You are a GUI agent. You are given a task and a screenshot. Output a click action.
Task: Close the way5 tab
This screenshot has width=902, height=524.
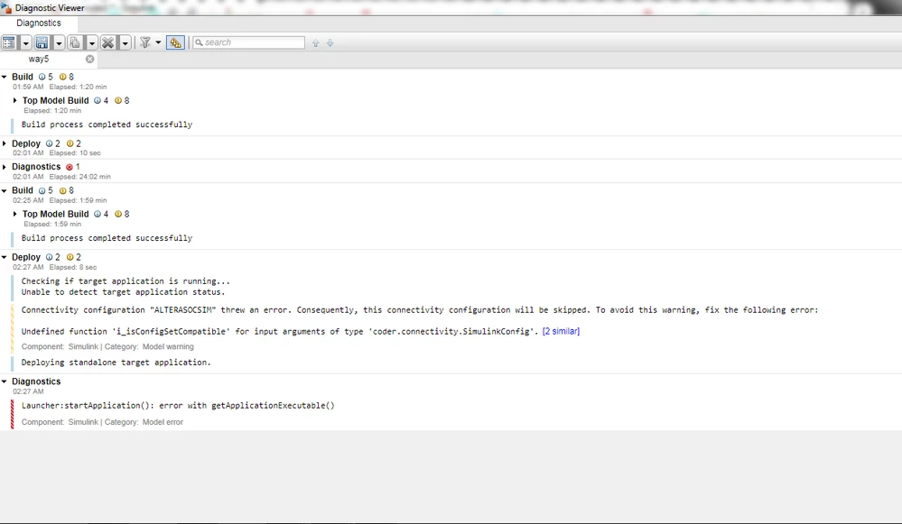point(89,60)
